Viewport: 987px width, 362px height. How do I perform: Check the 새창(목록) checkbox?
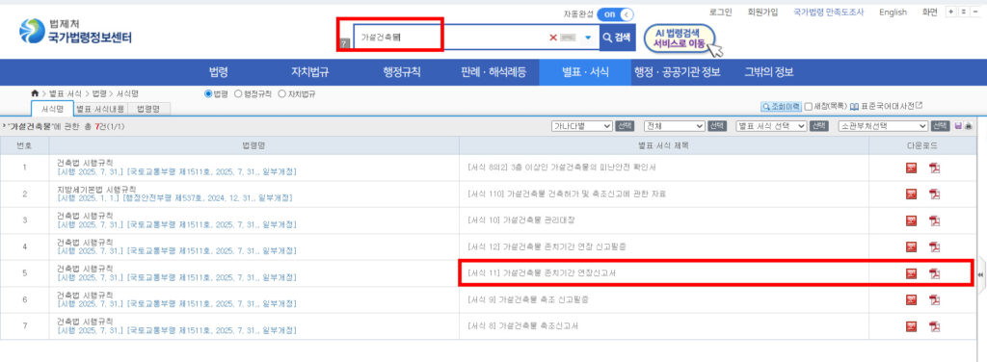[808, 107]
